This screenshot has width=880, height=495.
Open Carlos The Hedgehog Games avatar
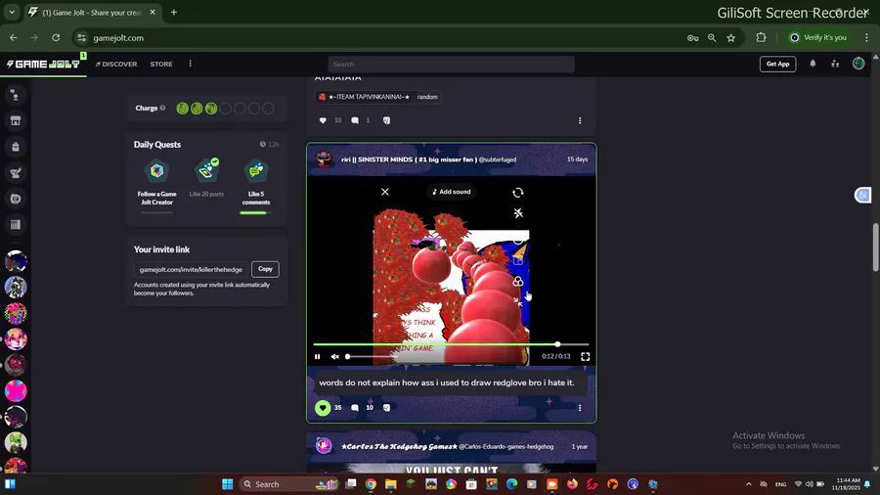(x=324, y=446)
